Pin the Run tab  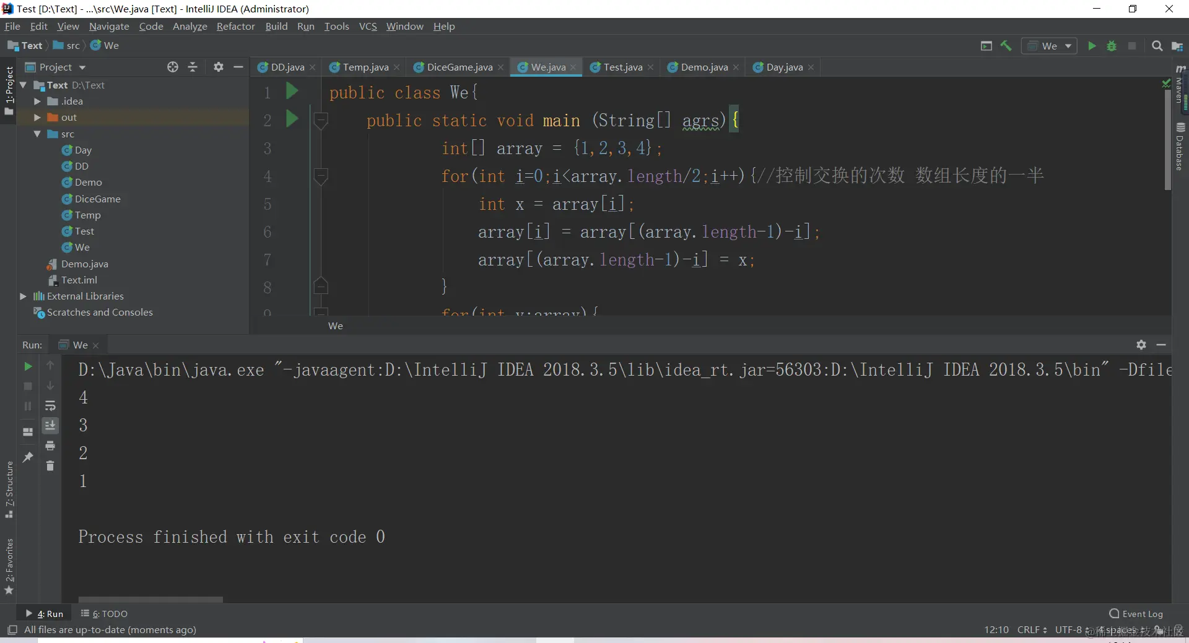28,457
